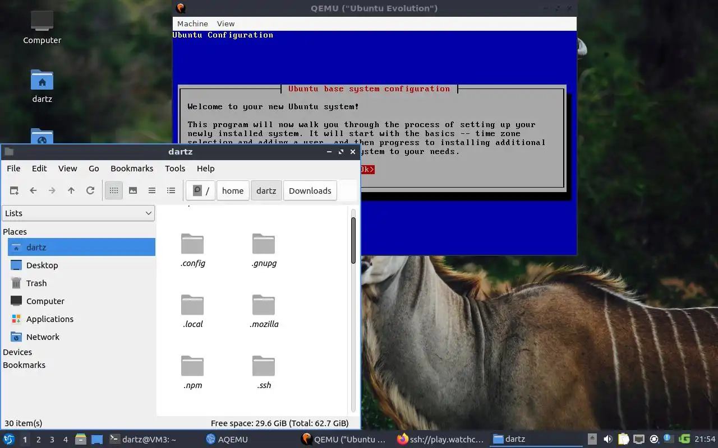Select the .config folder icon
This screenshot has width=718, height=448.
pos(192,244)
